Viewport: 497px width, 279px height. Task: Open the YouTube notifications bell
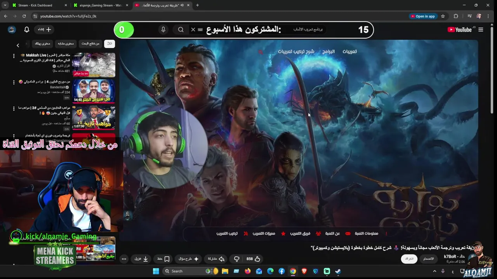point(27,29)
